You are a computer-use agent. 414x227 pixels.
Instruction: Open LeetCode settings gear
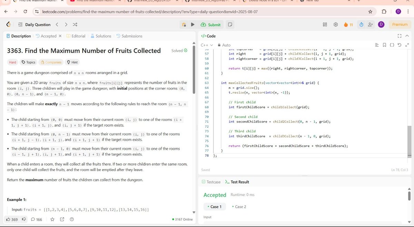coord(336,24)
